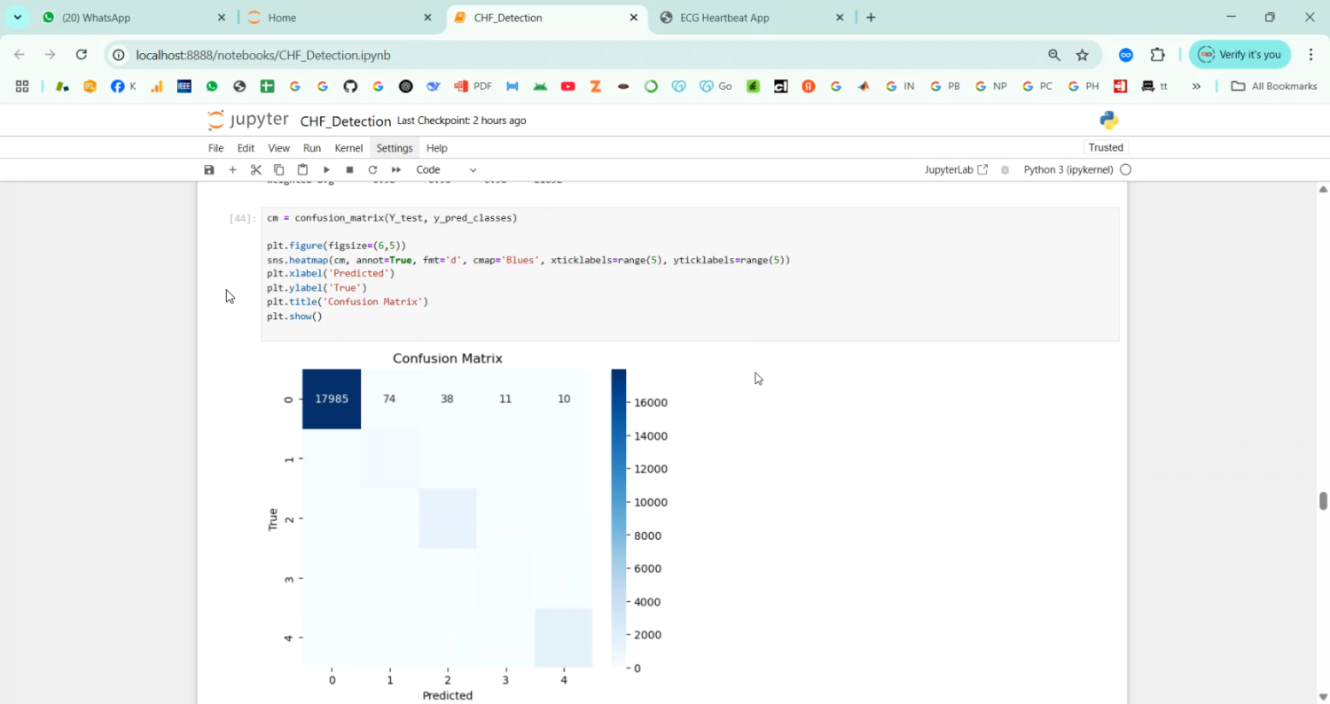This screenshot has height=704, width=1330.
Task: Open the Run menu
Action: coord(312,148)
